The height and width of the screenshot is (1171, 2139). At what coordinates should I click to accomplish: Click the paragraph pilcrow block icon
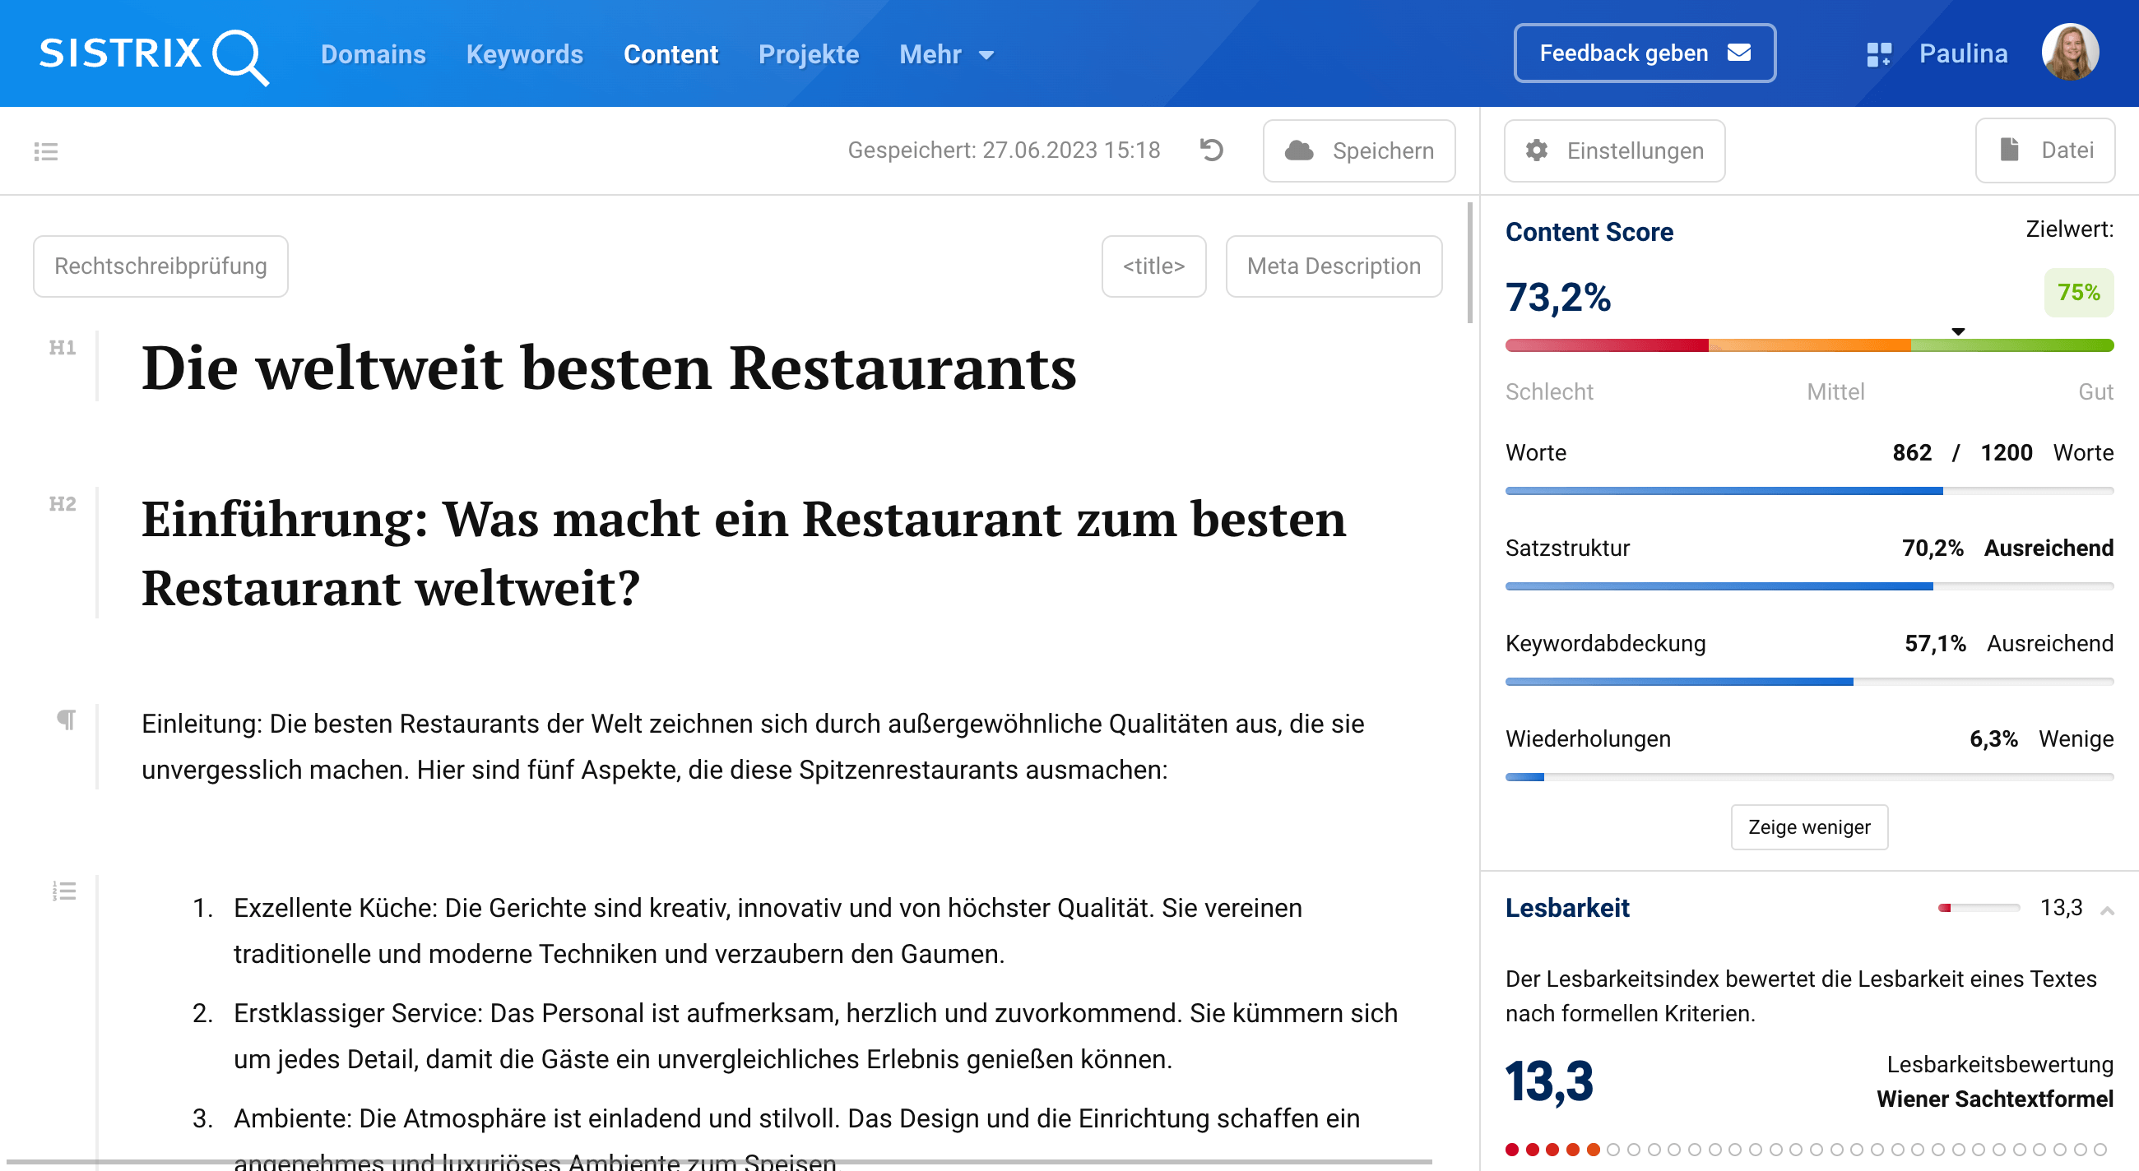(66, 719)
